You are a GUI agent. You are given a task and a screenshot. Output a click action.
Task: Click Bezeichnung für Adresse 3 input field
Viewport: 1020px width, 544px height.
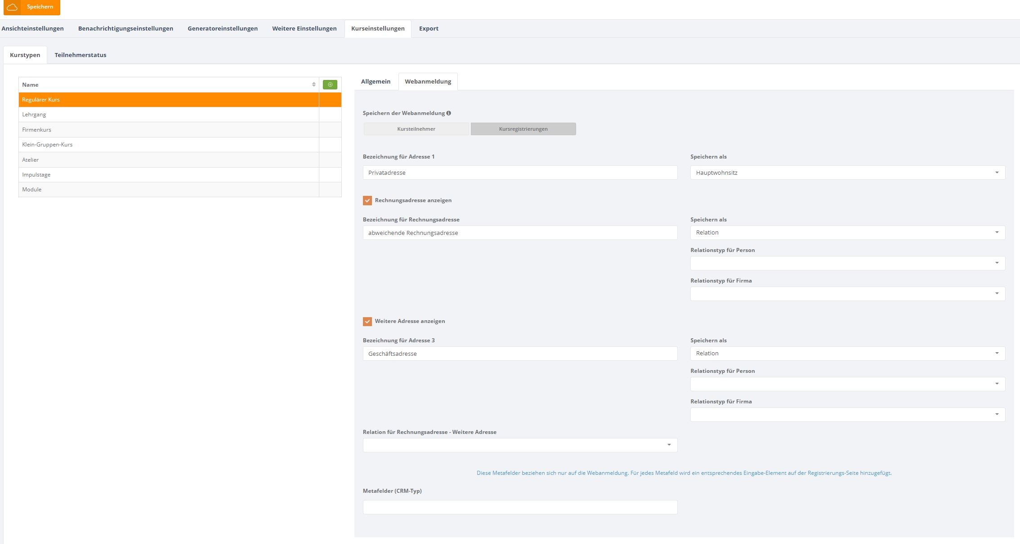(x=520, y=354)
